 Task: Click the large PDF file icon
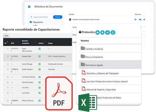coord(59,93)
